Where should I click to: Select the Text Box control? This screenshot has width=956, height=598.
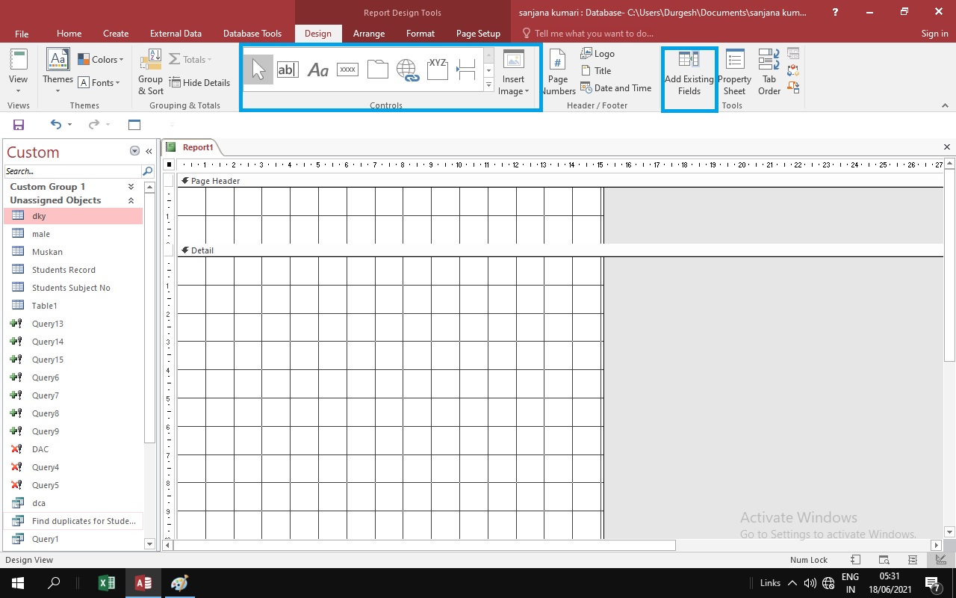288,69
